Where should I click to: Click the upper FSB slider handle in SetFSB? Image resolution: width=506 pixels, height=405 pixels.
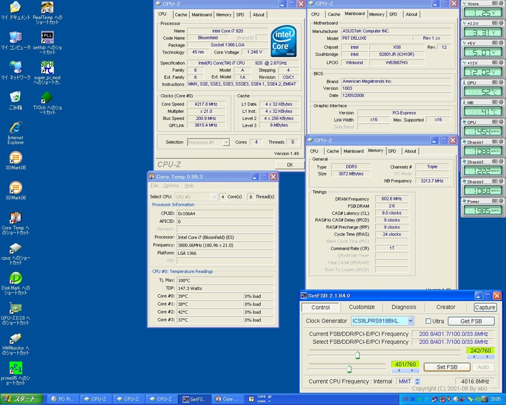357,355
